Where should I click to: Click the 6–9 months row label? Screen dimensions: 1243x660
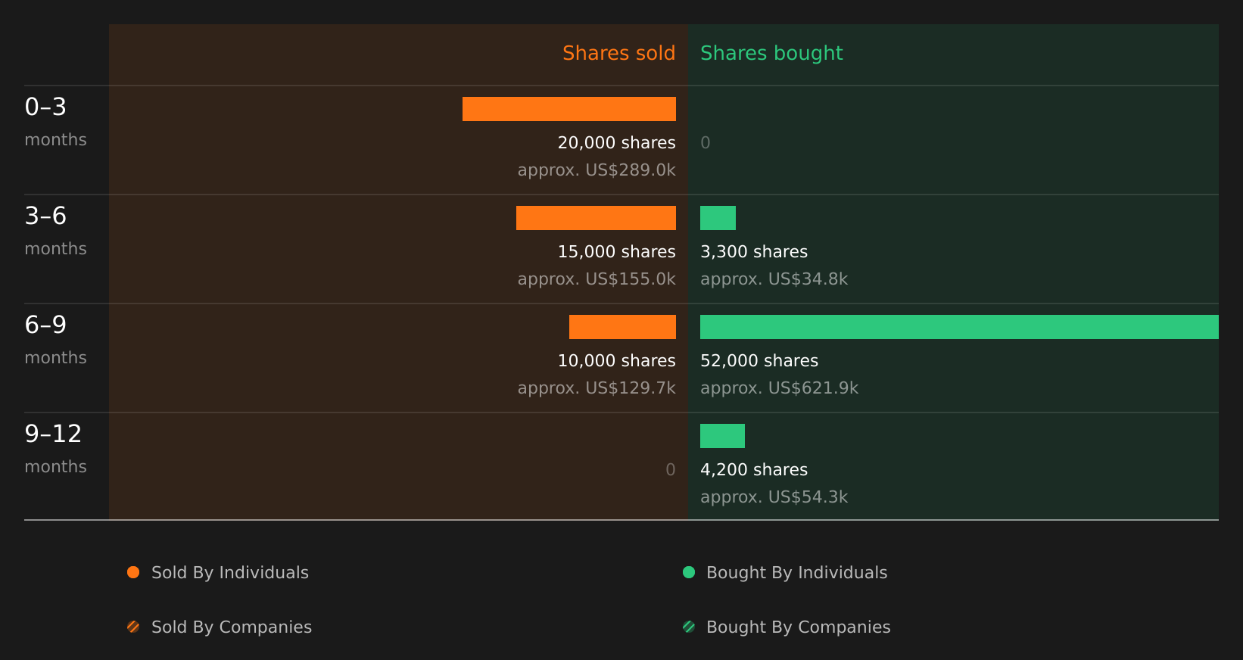55,340
